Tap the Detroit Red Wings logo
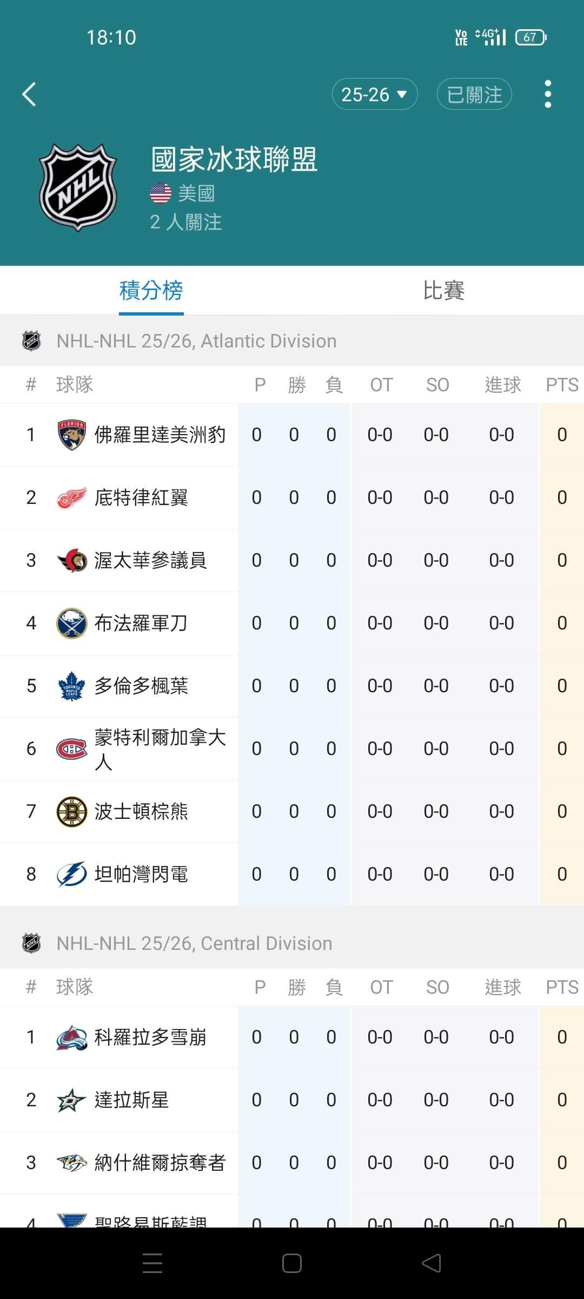The height and width of the screenshot is (1299, 584). pyautogui.click(x=71, y=497)
